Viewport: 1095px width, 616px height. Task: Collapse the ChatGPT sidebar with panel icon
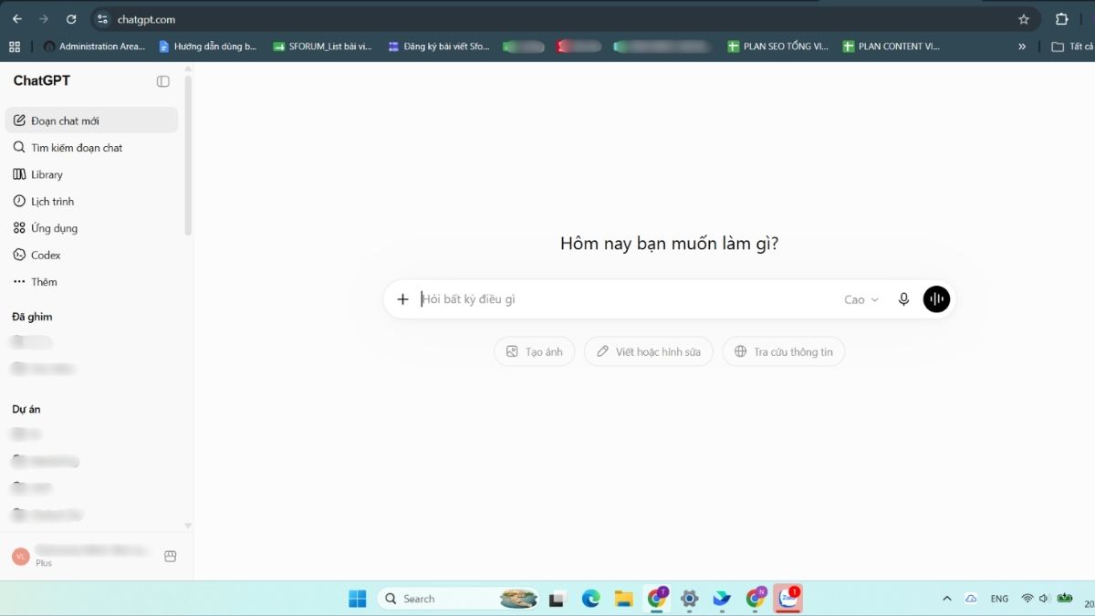point(163,81)
